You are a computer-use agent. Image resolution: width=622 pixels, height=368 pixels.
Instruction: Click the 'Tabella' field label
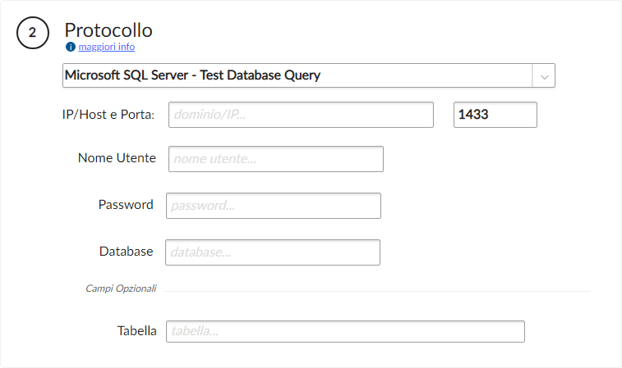(x=136, y=331)
